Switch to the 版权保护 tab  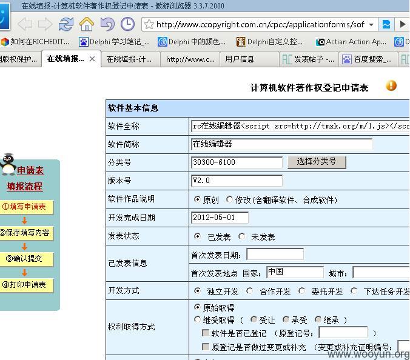pyautogui.click(x=21, y=59)
